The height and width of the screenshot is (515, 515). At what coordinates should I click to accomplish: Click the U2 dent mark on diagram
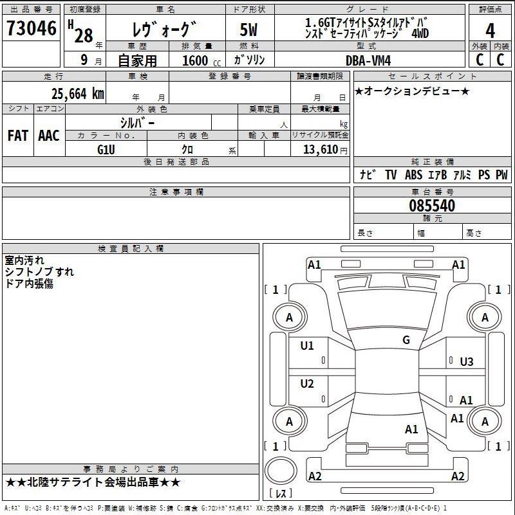(x=307, y=383)
